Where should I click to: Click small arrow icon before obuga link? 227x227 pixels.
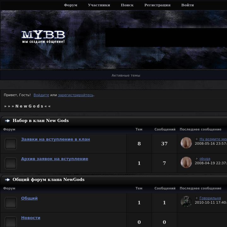pos(197,159)
